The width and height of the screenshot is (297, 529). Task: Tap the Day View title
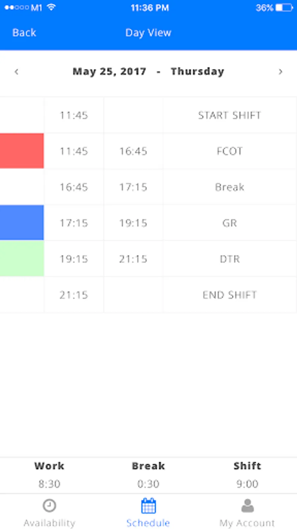pyautogui.click(x=148, y=33)
